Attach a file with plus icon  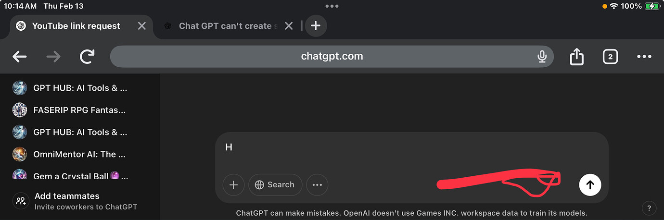point(234,185)
